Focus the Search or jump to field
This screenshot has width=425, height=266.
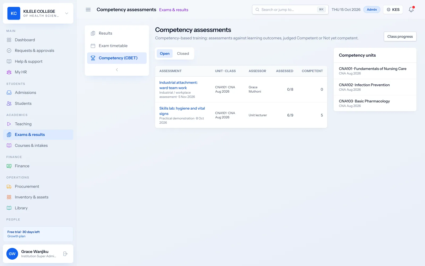pos(290,10)
